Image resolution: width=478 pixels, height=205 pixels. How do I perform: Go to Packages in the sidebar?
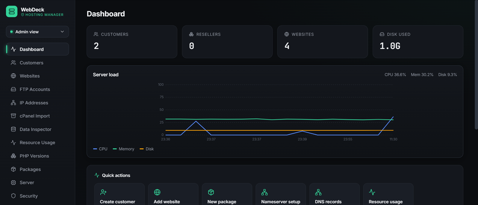pos(37,169)
